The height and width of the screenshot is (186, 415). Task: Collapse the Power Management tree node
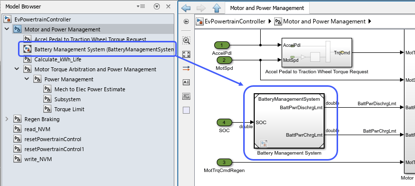27,79
